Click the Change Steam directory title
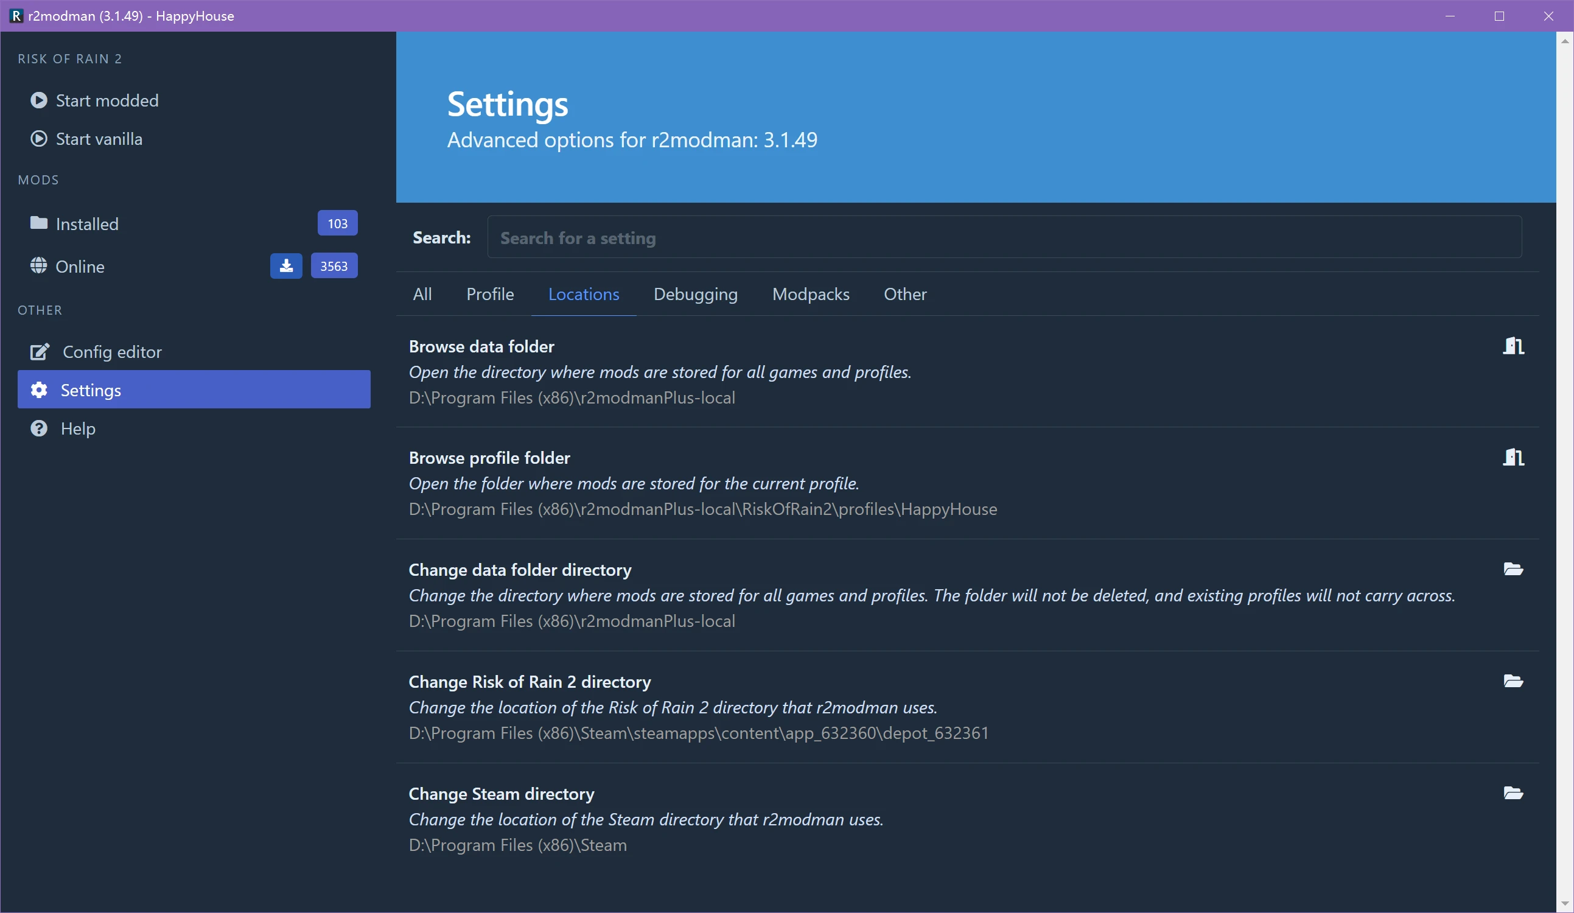The width and height of the screenshot is (1574, 913). click(501, 794)
